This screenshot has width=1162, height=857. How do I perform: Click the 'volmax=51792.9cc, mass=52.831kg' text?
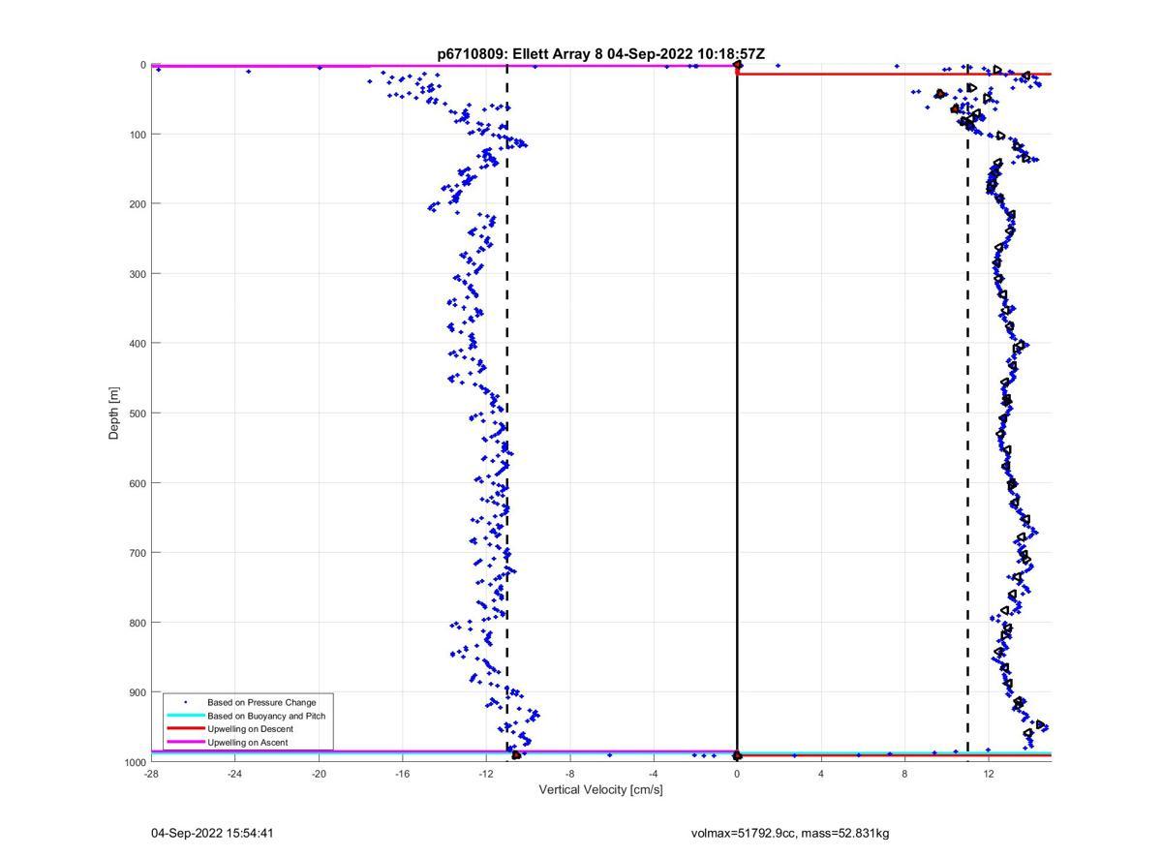[x=790, y=833]
